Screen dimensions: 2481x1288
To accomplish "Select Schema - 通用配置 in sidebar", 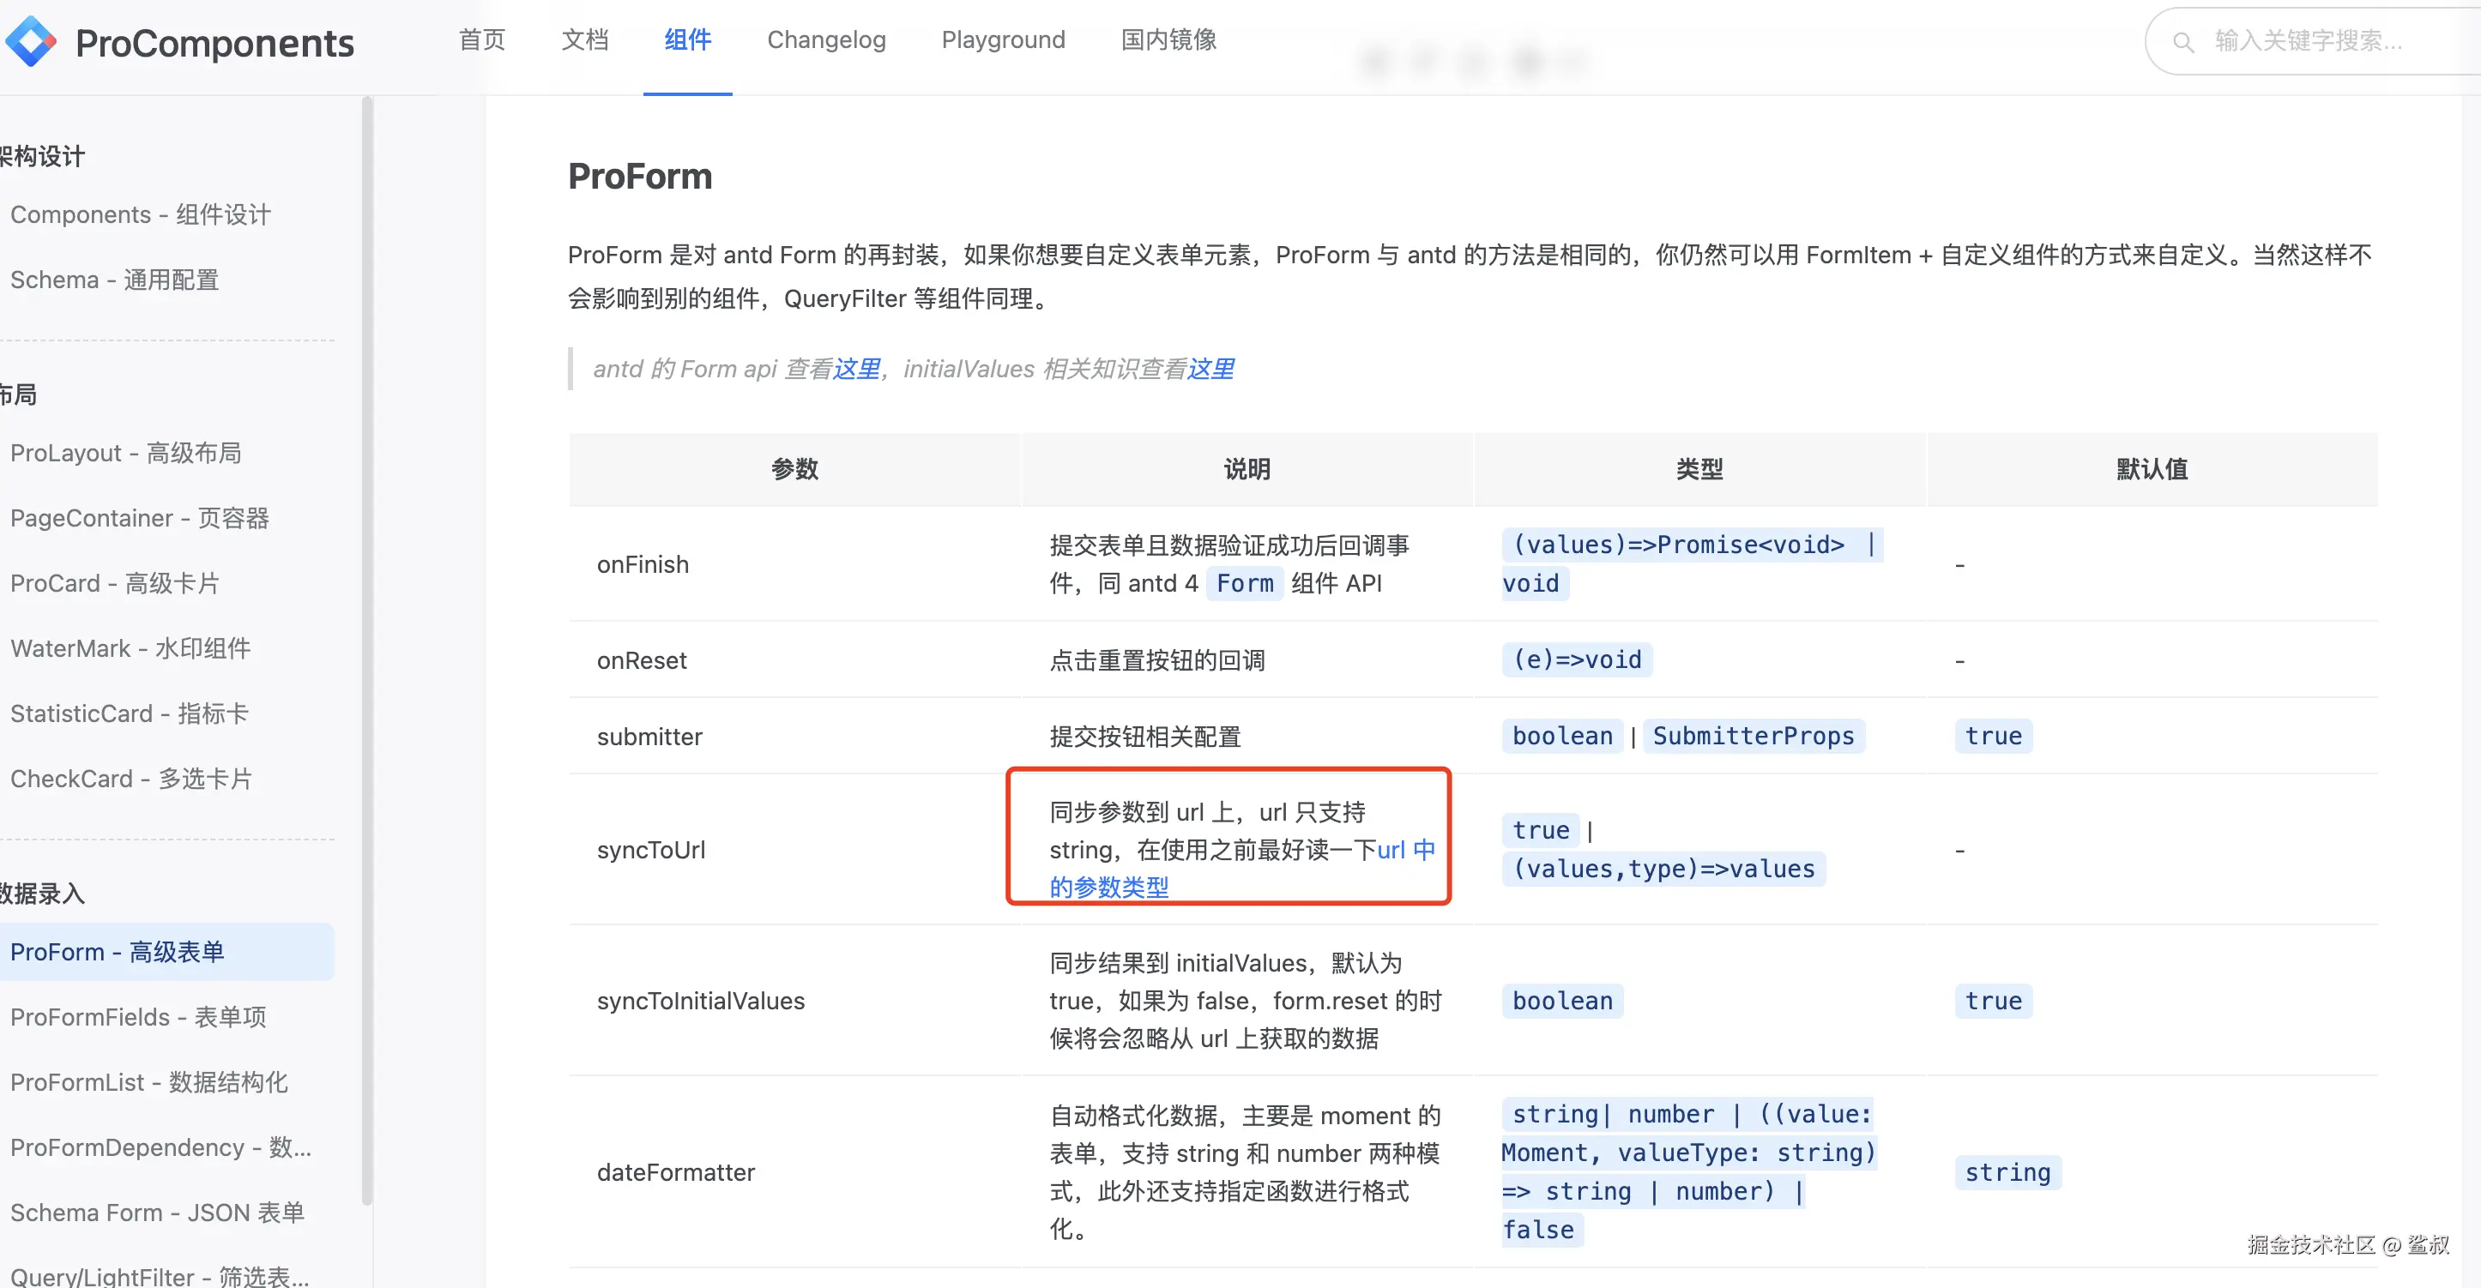I will 113,280.
